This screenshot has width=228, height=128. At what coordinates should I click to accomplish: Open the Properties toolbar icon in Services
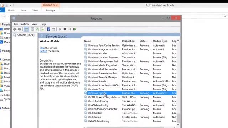32,29
